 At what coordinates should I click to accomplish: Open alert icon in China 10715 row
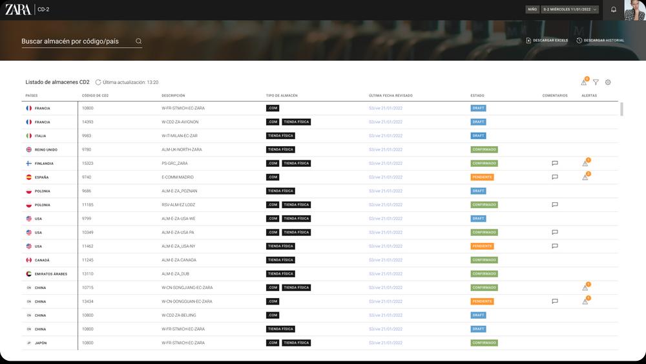coord(585,287)
